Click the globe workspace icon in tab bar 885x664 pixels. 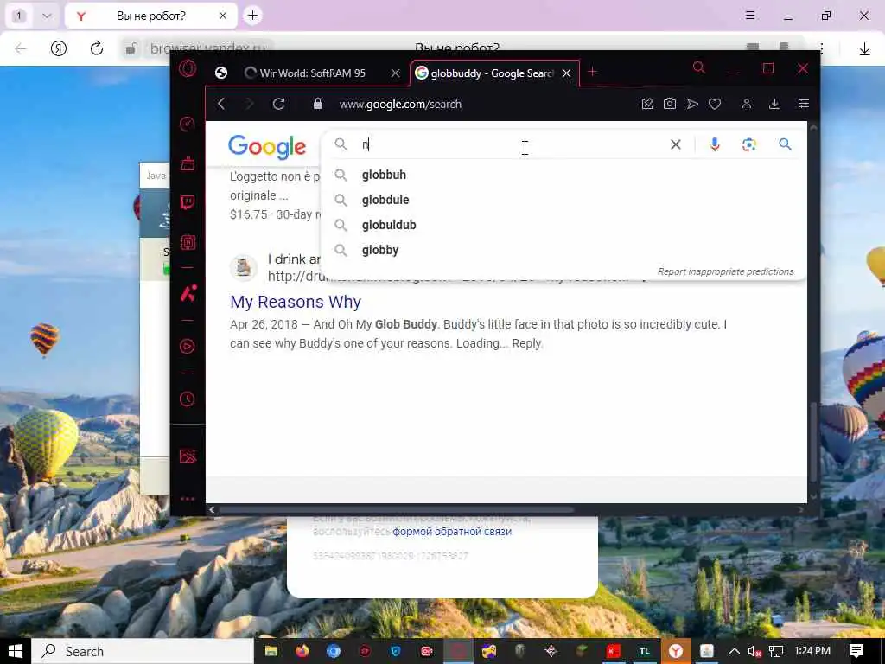click(x=221, y=73)
